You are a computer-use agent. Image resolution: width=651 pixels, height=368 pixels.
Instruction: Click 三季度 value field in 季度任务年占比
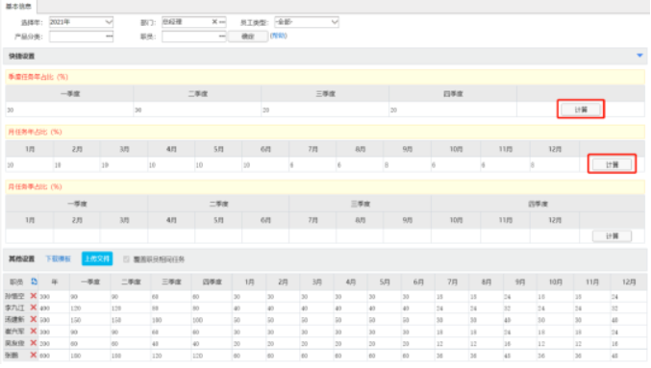[x=325, y=110]
